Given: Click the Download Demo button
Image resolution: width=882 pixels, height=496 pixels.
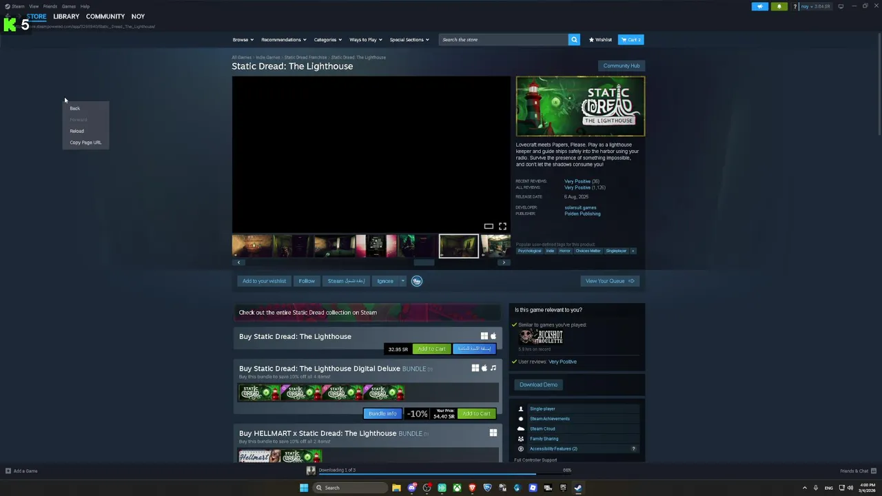Looking at the screenshot, I should coord(539,384).
